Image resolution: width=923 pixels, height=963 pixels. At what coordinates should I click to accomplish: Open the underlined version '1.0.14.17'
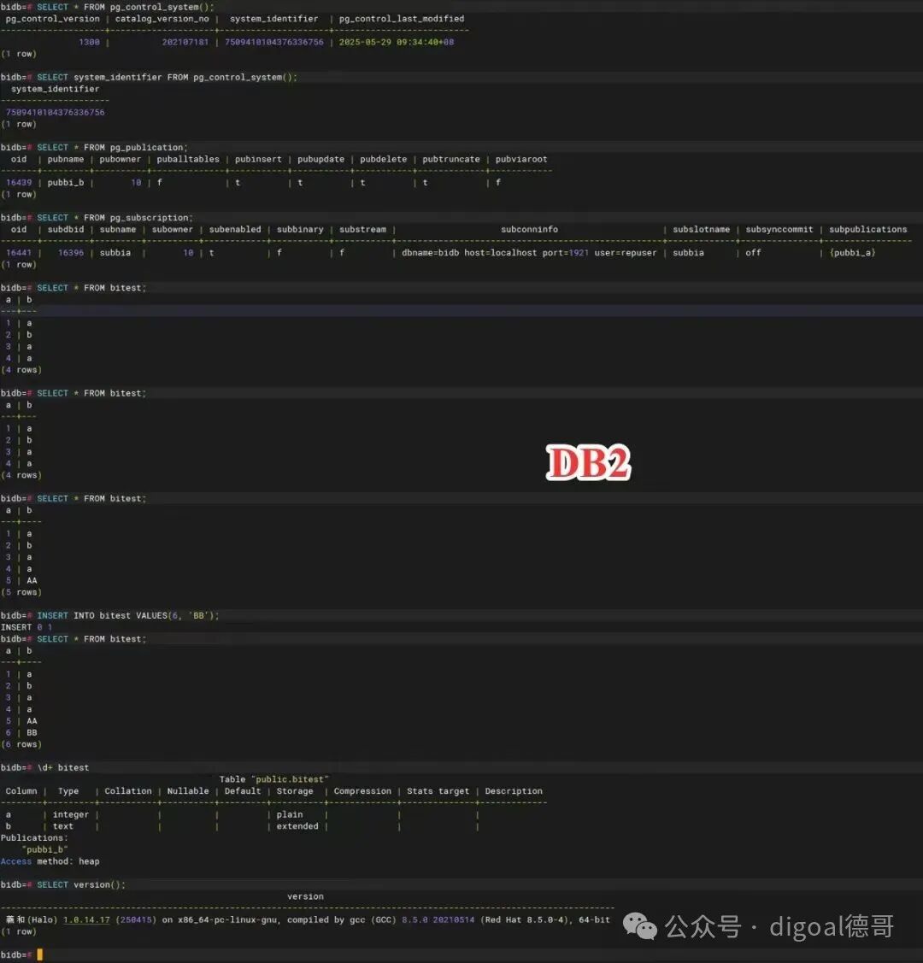tap(86, 919)
